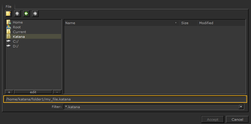Select the Root bookmark
251x124 pixels.
33,27
